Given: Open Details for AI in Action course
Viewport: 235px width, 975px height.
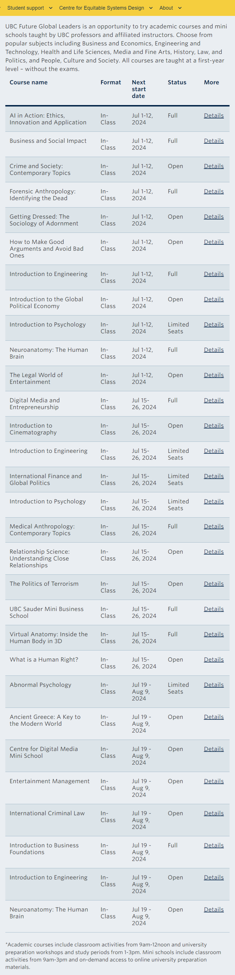Looking at the screenshot, I should point(214,116).
